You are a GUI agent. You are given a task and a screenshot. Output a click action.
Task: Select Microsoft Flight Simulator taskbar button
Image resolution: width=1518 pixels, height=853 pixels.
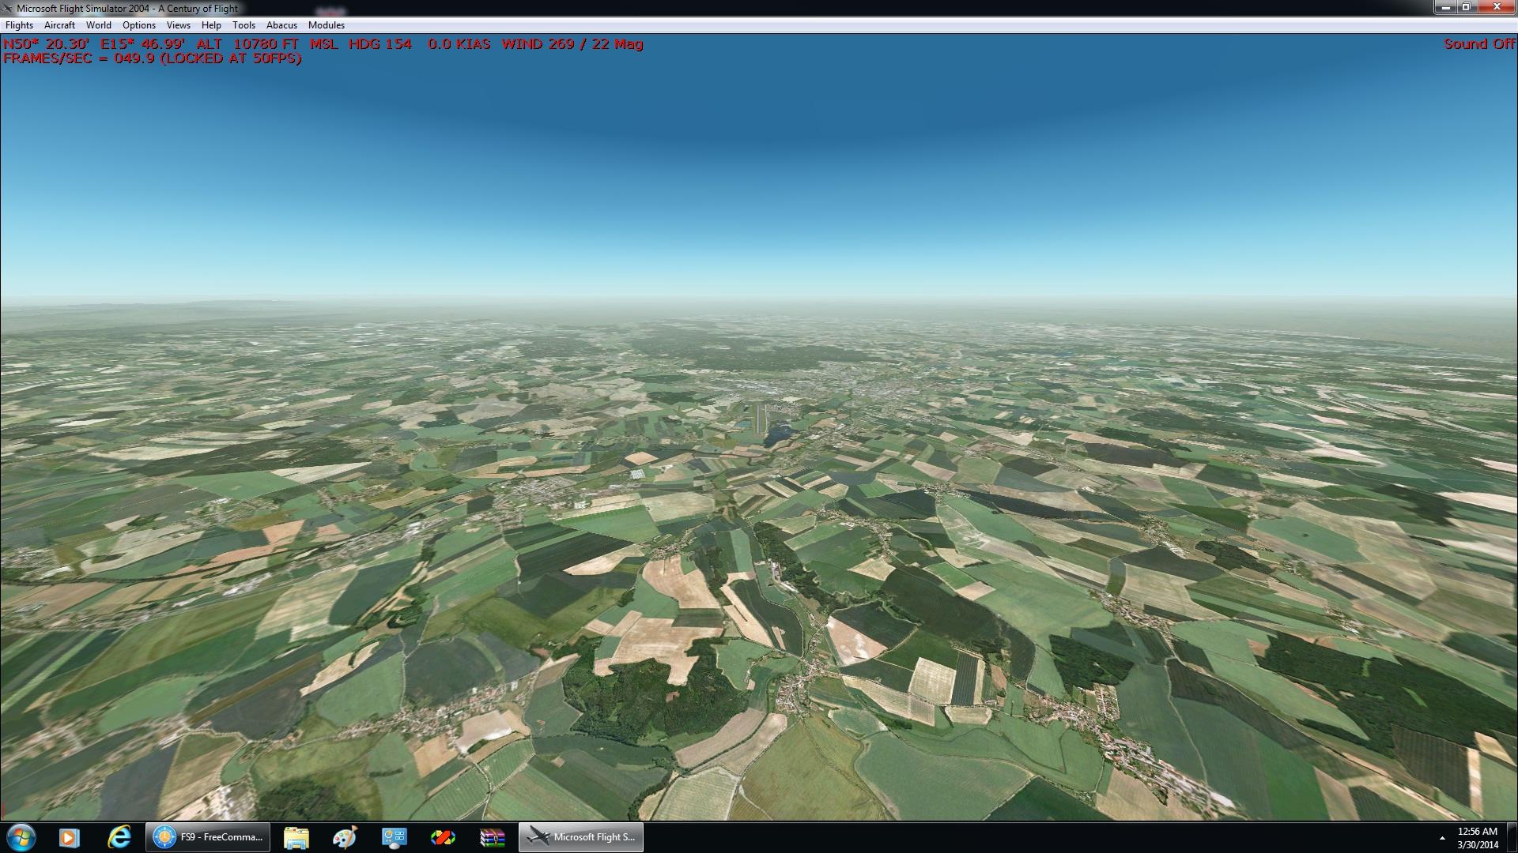(581, 837)
